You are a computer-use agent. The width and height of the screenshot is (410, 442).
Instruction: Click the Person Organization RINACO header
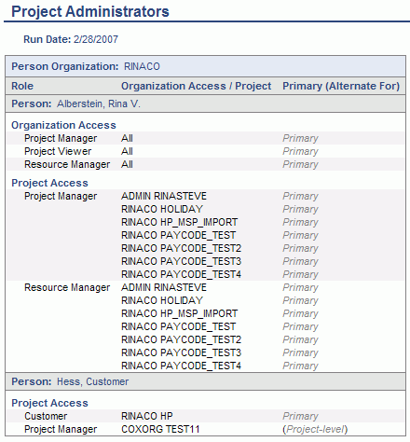(x=205, y=66)
